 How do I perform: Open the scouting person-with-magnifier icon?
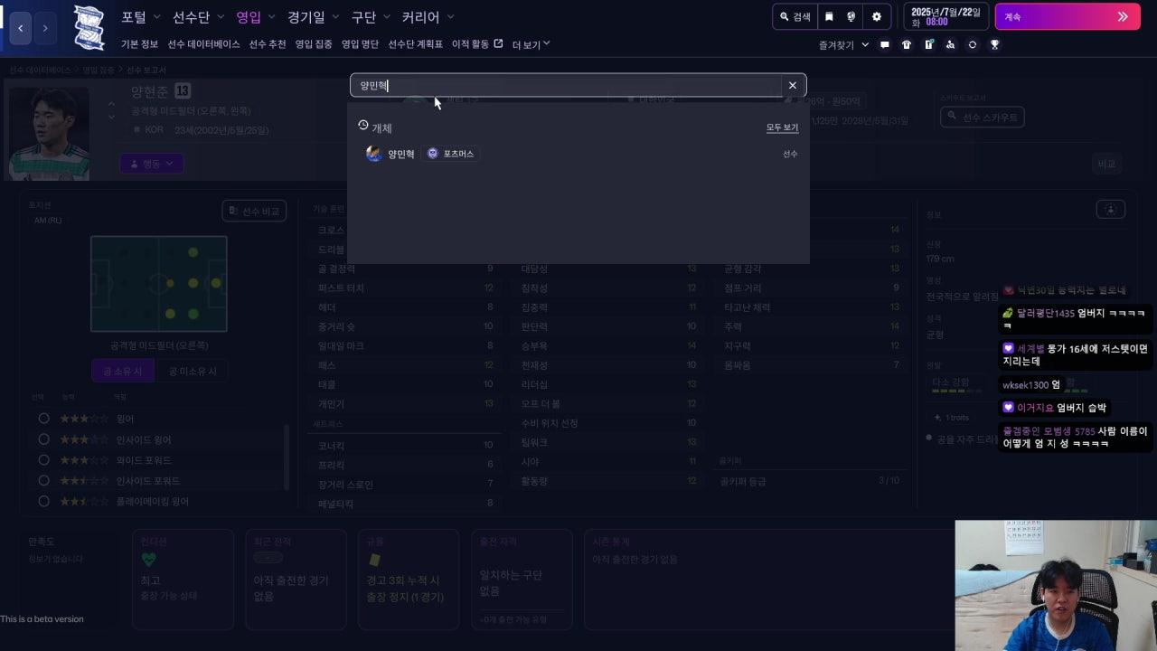(950, 44)
